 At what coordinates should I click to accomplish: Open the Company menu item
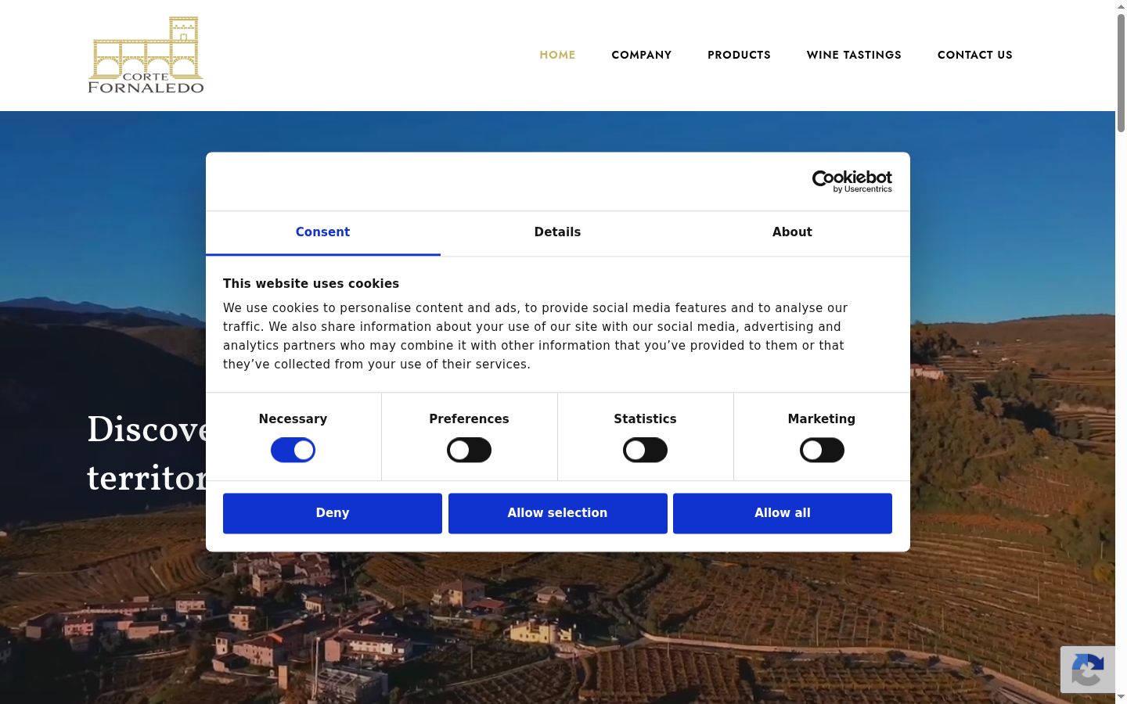tap(641, 55)
